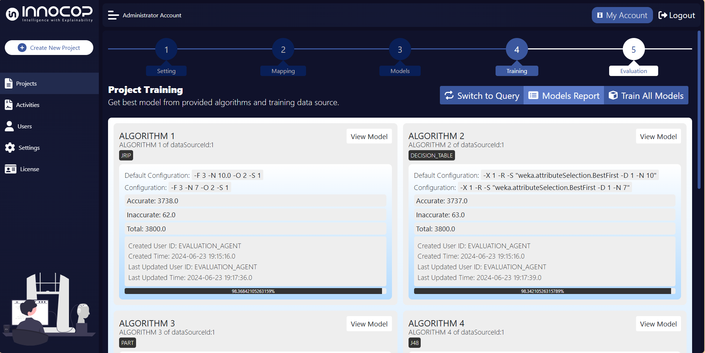Click the License ID card icon
The image size is (705, 353).
pyautogui.click(x=10, y=169)
